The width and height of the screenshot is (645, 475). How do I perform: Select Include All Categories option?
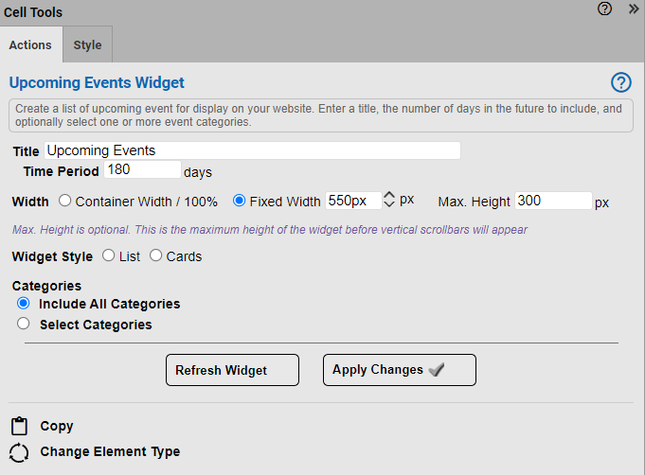(x=24, y=304)
